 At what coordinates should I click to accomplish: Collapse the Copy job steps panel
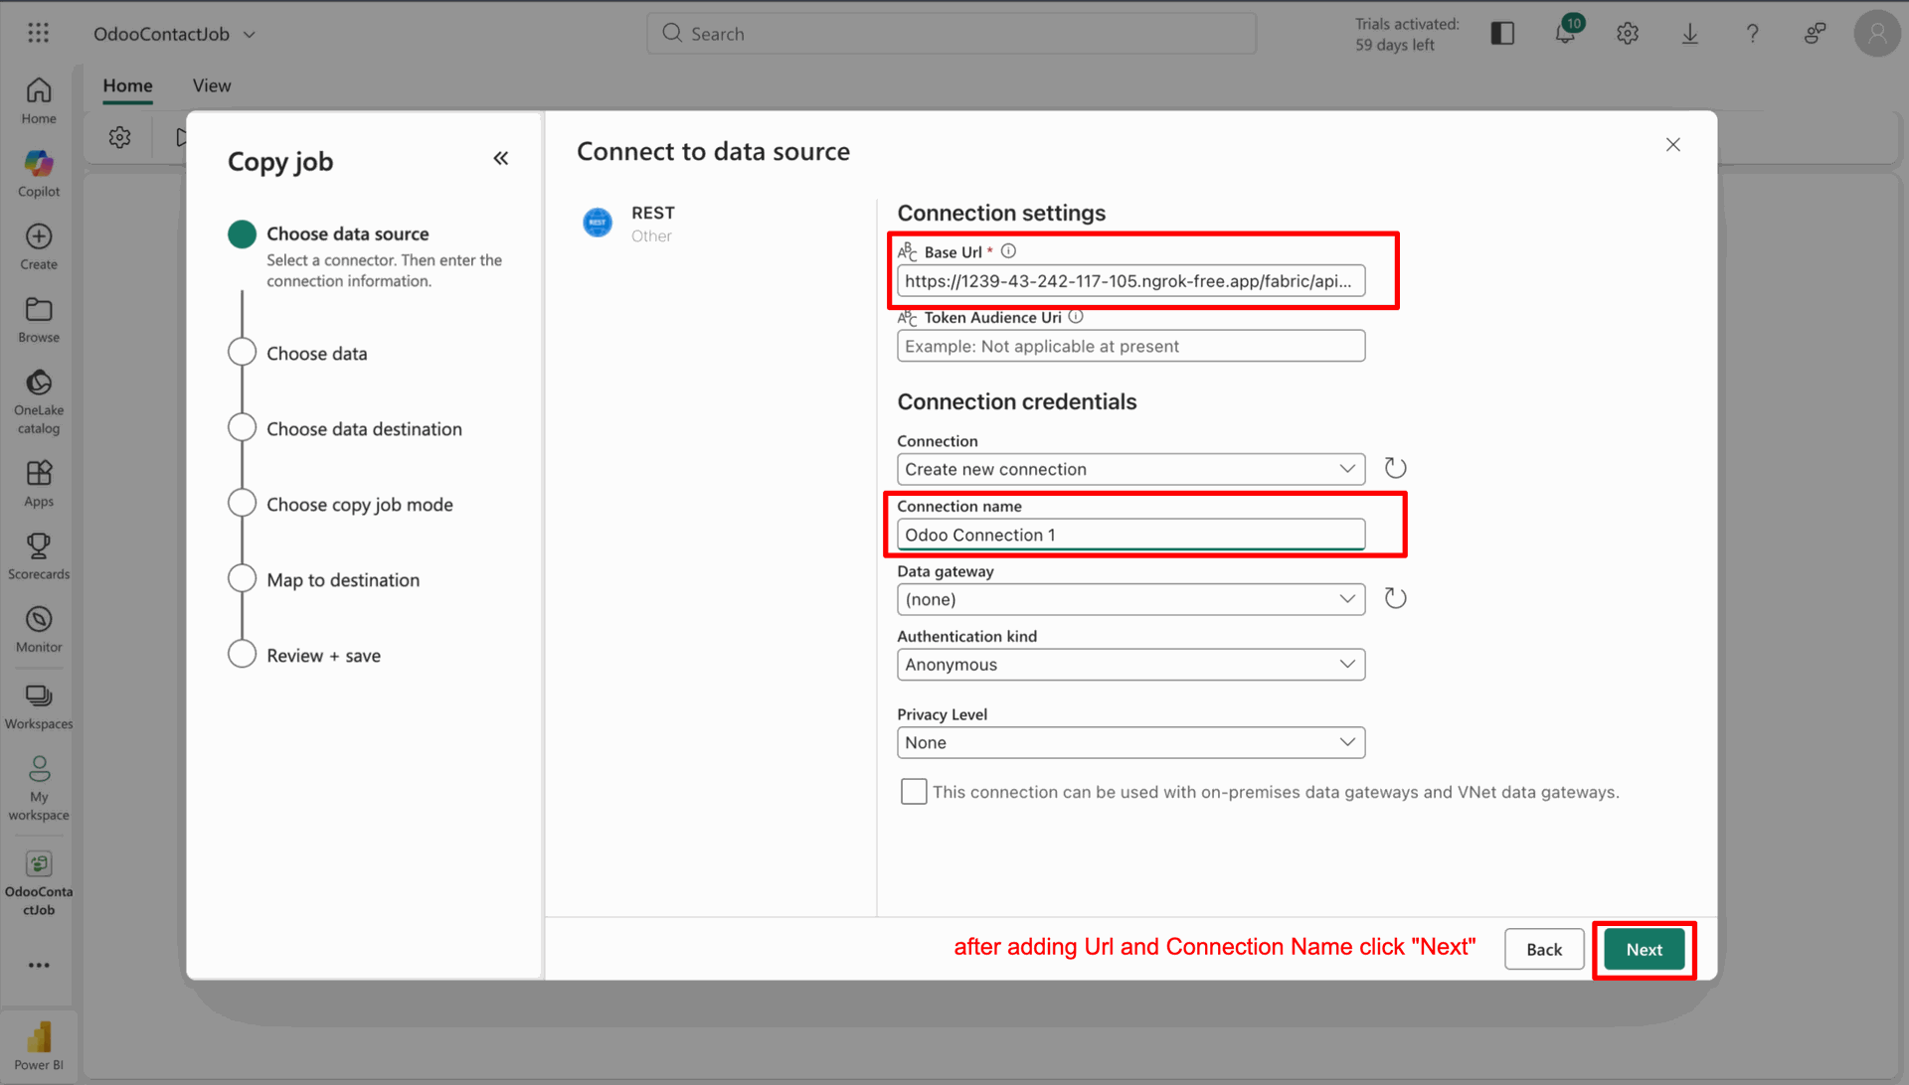coord(500,159)
